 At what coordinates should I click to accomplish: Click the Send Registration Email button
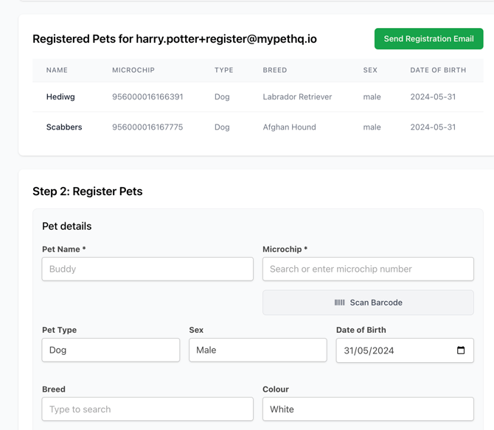428,39
